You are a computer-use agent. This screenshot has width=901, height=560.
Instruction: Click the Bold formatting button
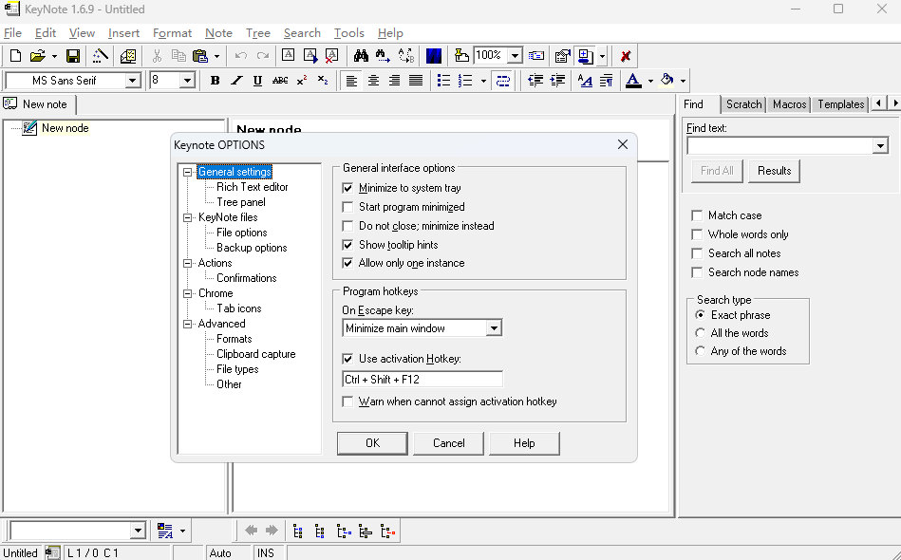coord(215,81)
